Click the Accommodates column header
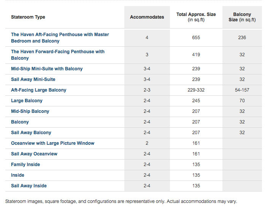265x209 pixels. point(147,17)
